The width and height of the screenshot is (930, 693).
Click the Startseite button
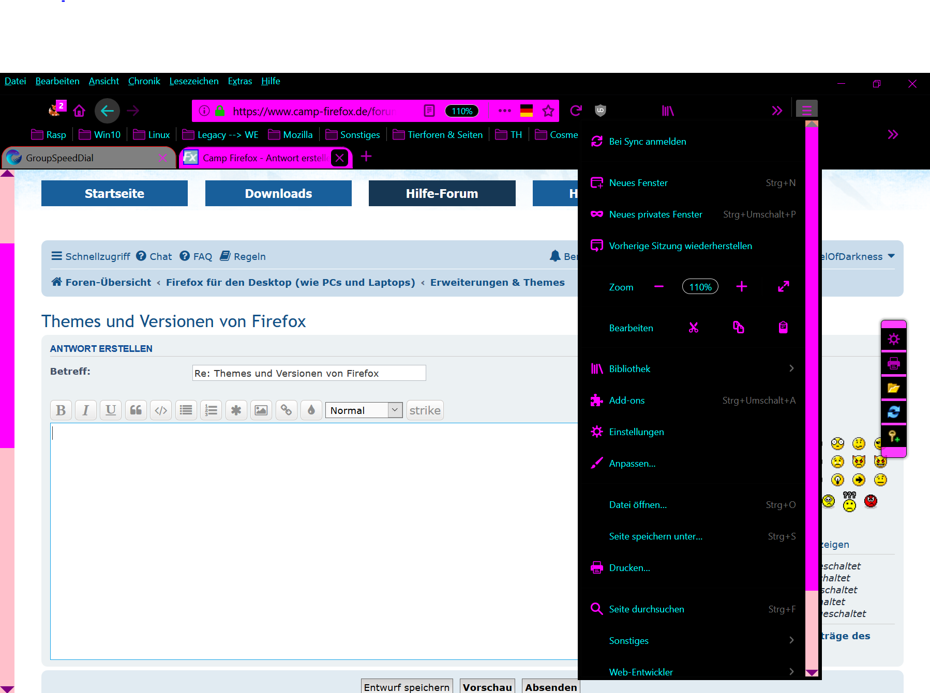(114, 193)
